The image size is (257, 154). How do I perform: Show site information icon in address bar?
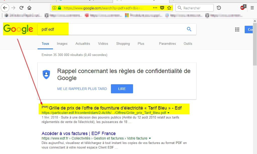coord(54,8)
